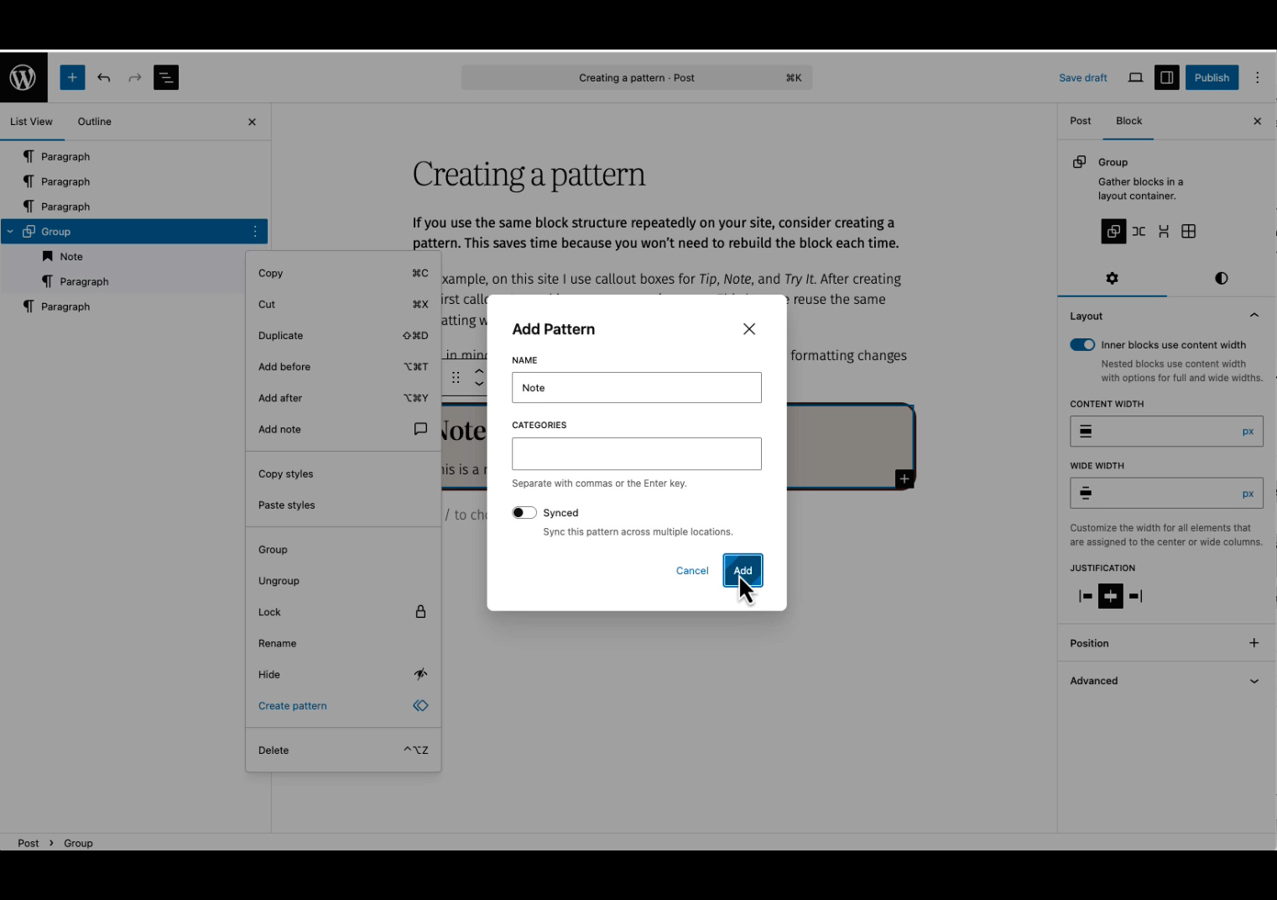Image resolution: width=1277 pixels, height=900 pixels.
Task: Click the Publish button
Action: pos(1212,77)
